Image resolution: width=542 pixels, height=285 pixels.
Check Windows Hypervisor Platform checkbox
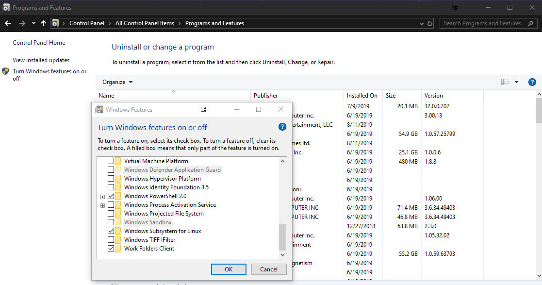point(111,179)
